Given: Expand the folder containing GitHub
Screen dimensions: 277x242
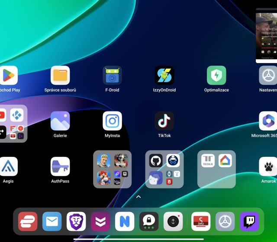Looking at the screenshot, I should click(x=164, y=169).
